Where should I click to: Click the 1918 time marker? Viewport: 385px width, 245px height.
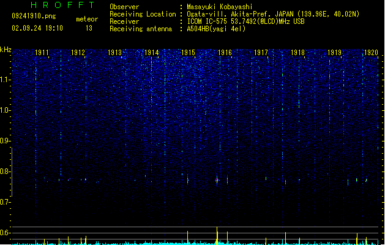[x=298, y=52]
